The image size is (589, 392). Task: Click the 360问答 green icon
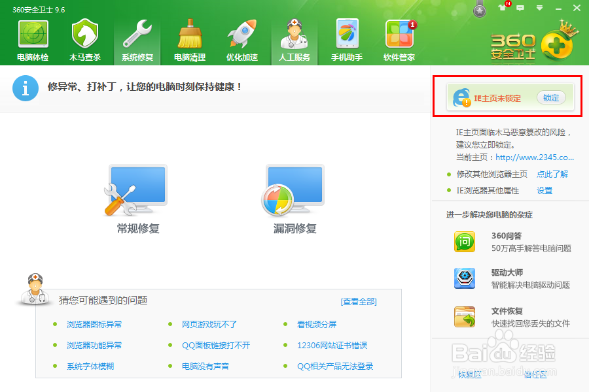pos(465,242)
